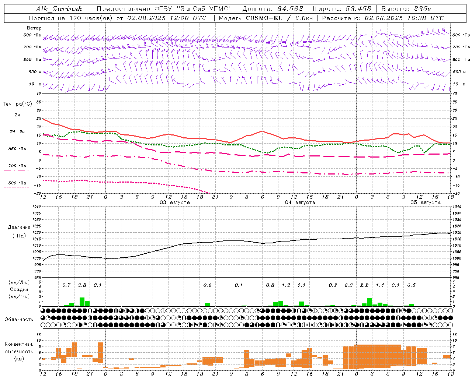Click the station name Alk_Zarinsk in header

pyautogui.click(x=59, y=9)
